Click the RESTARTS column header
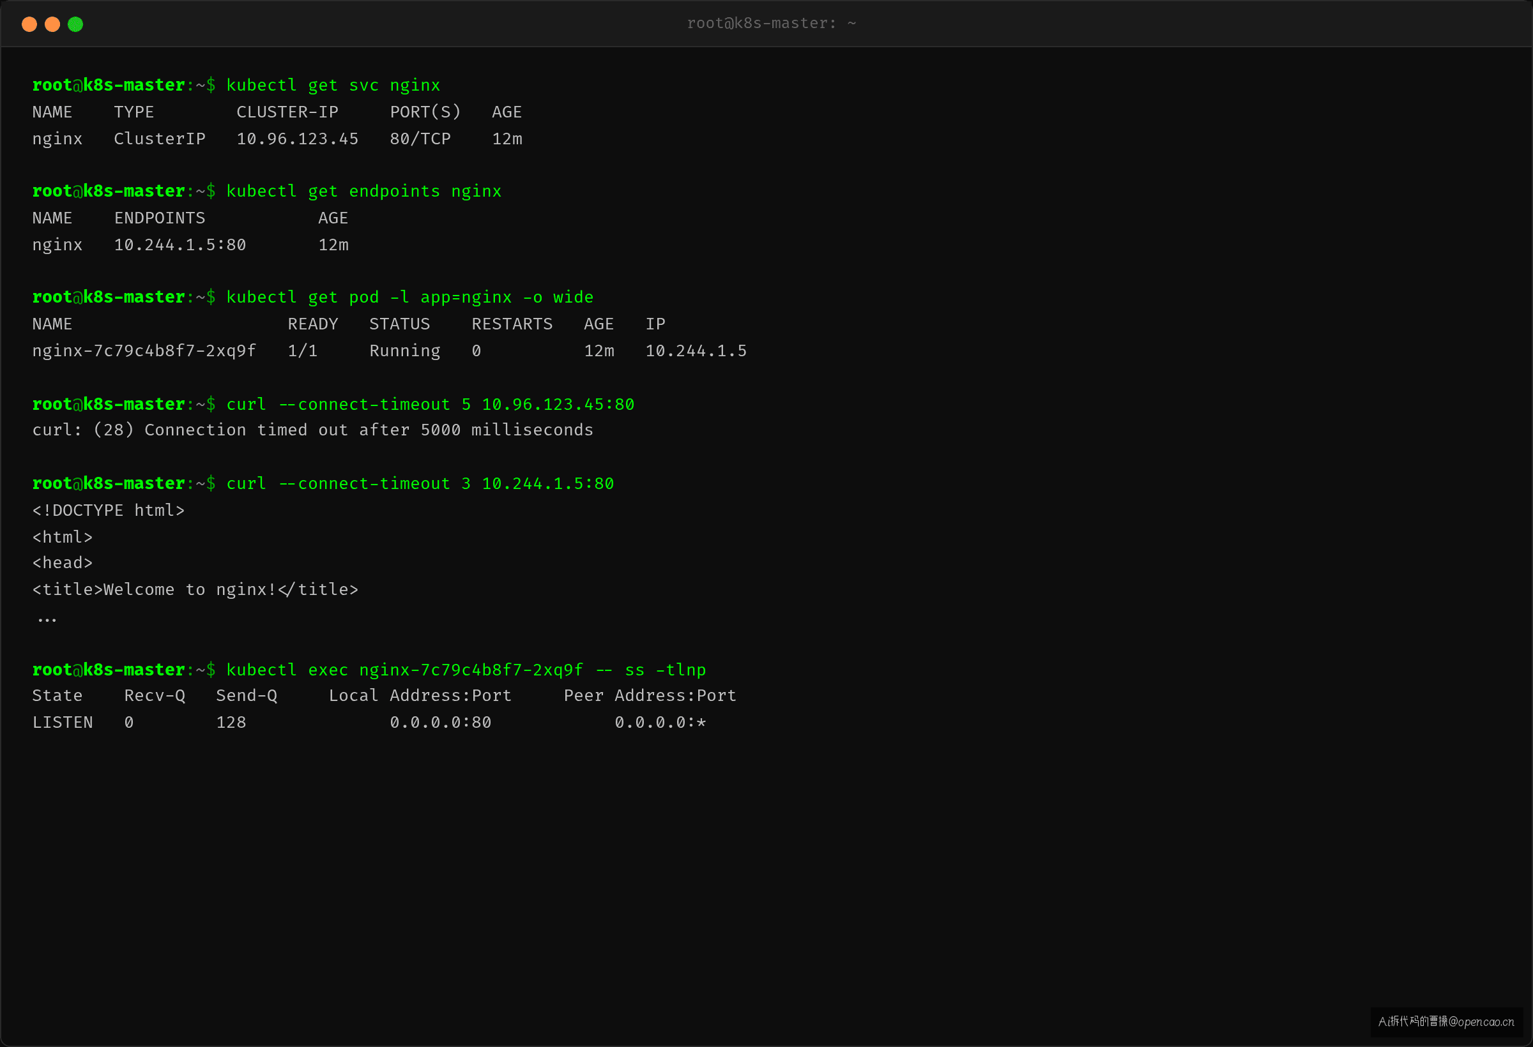This screenshot has width=1533, height=1047. (x=512, y=324)
